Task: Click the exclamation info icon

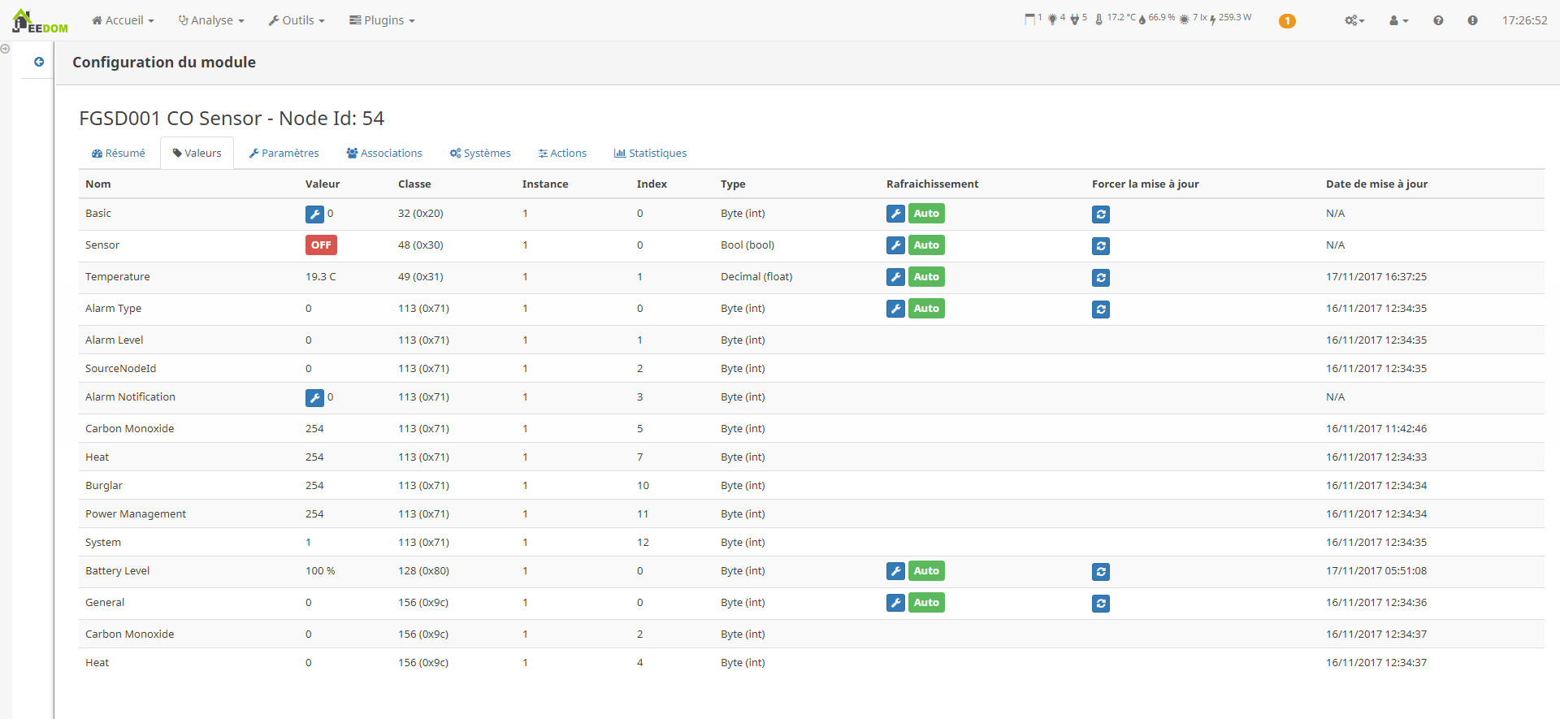Action: pyautogui.click(x=1472, y=20)
